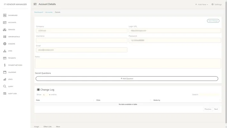The width and height of the screenshot is (227, 128).
Task: Open Payment Methods dollar icon
Action: tap(5, 65)
